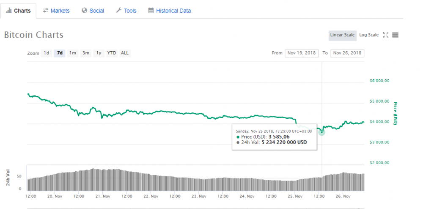
Task: Click the 26. Nov date label
Action: click(343, 196)
